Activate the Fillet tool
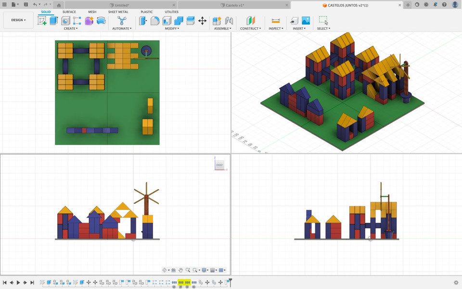462x289 pixels. [154, 21]
